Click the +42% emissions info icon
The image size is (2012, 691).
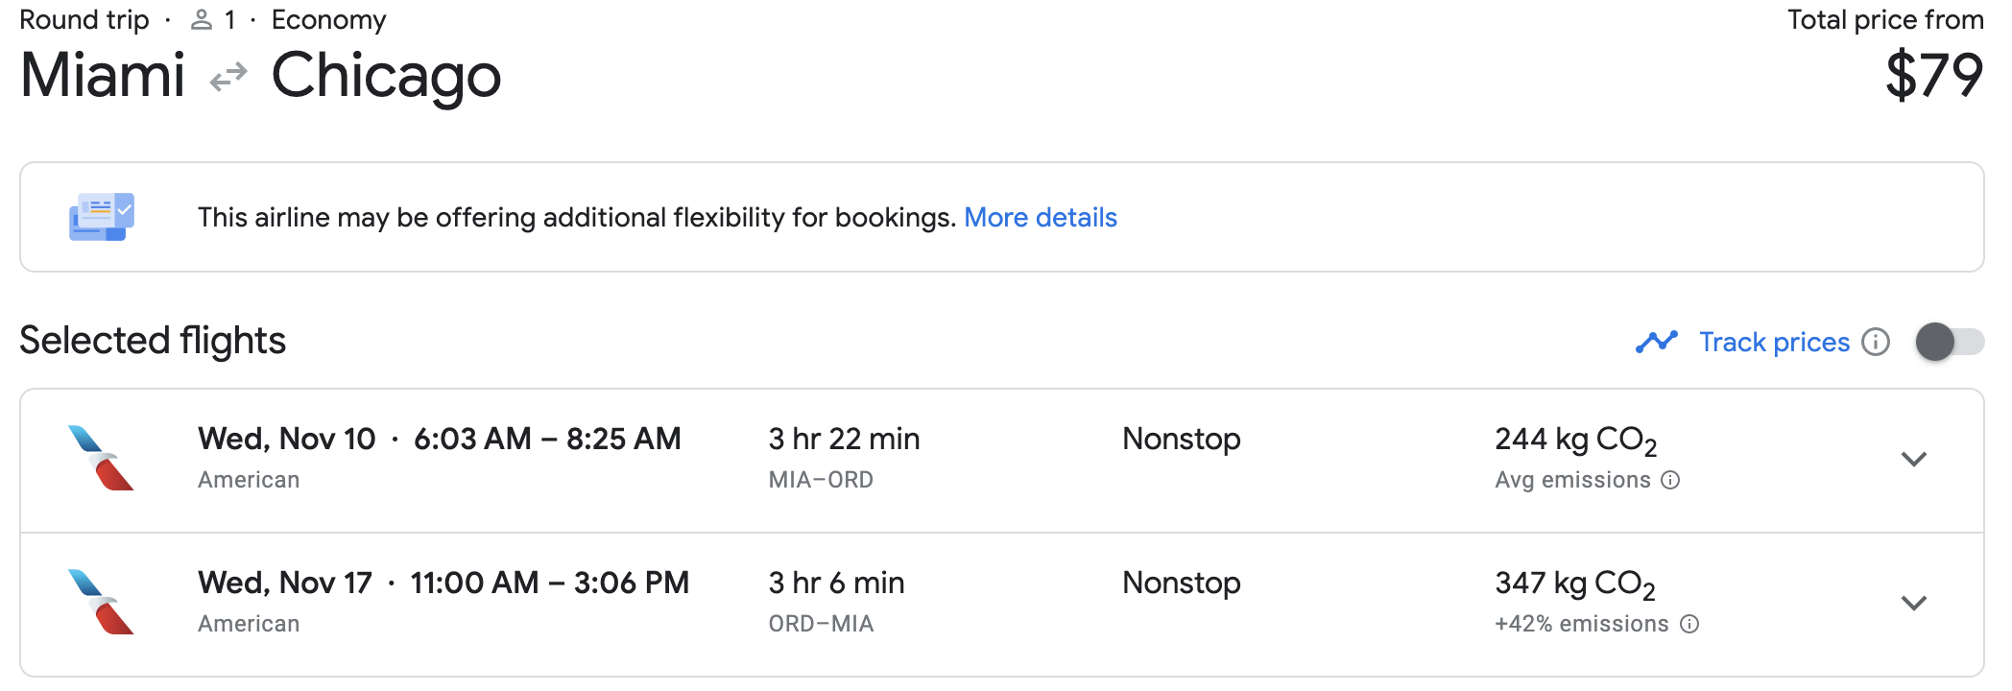tap(1690, 624)
